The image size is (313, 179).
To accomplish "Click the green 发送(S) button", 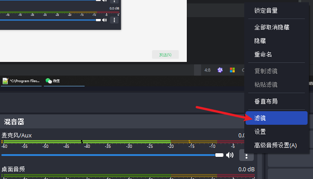I will 165,55.
